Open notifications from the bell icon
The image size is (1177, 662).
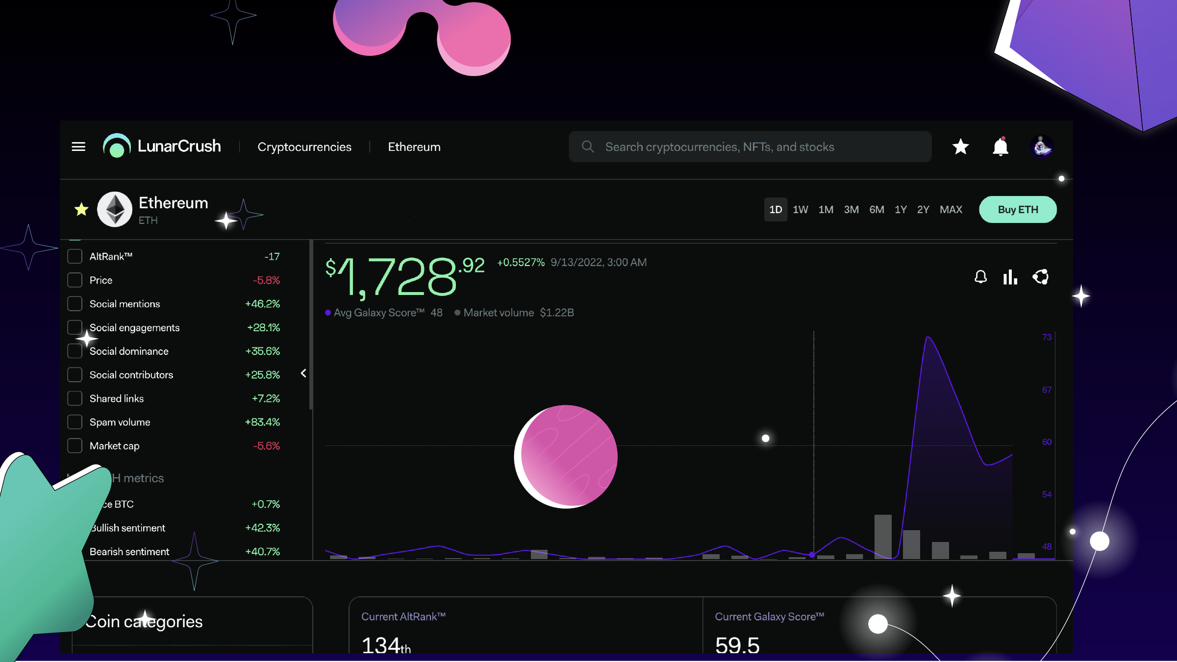[x=1000, y=147]
